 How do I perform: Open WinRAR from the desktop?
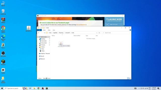click(3, 20)
